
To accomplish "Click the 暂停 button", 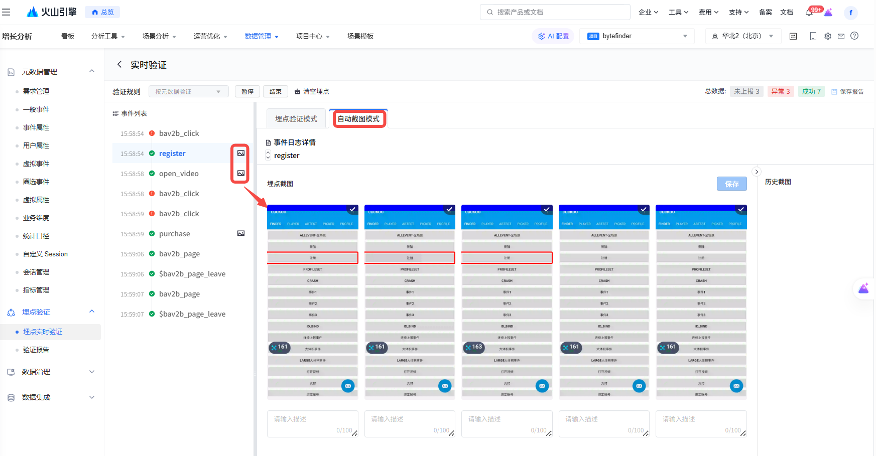I will pos(247,91).
